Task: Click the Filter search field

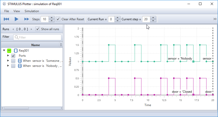Action: (37, 37)
